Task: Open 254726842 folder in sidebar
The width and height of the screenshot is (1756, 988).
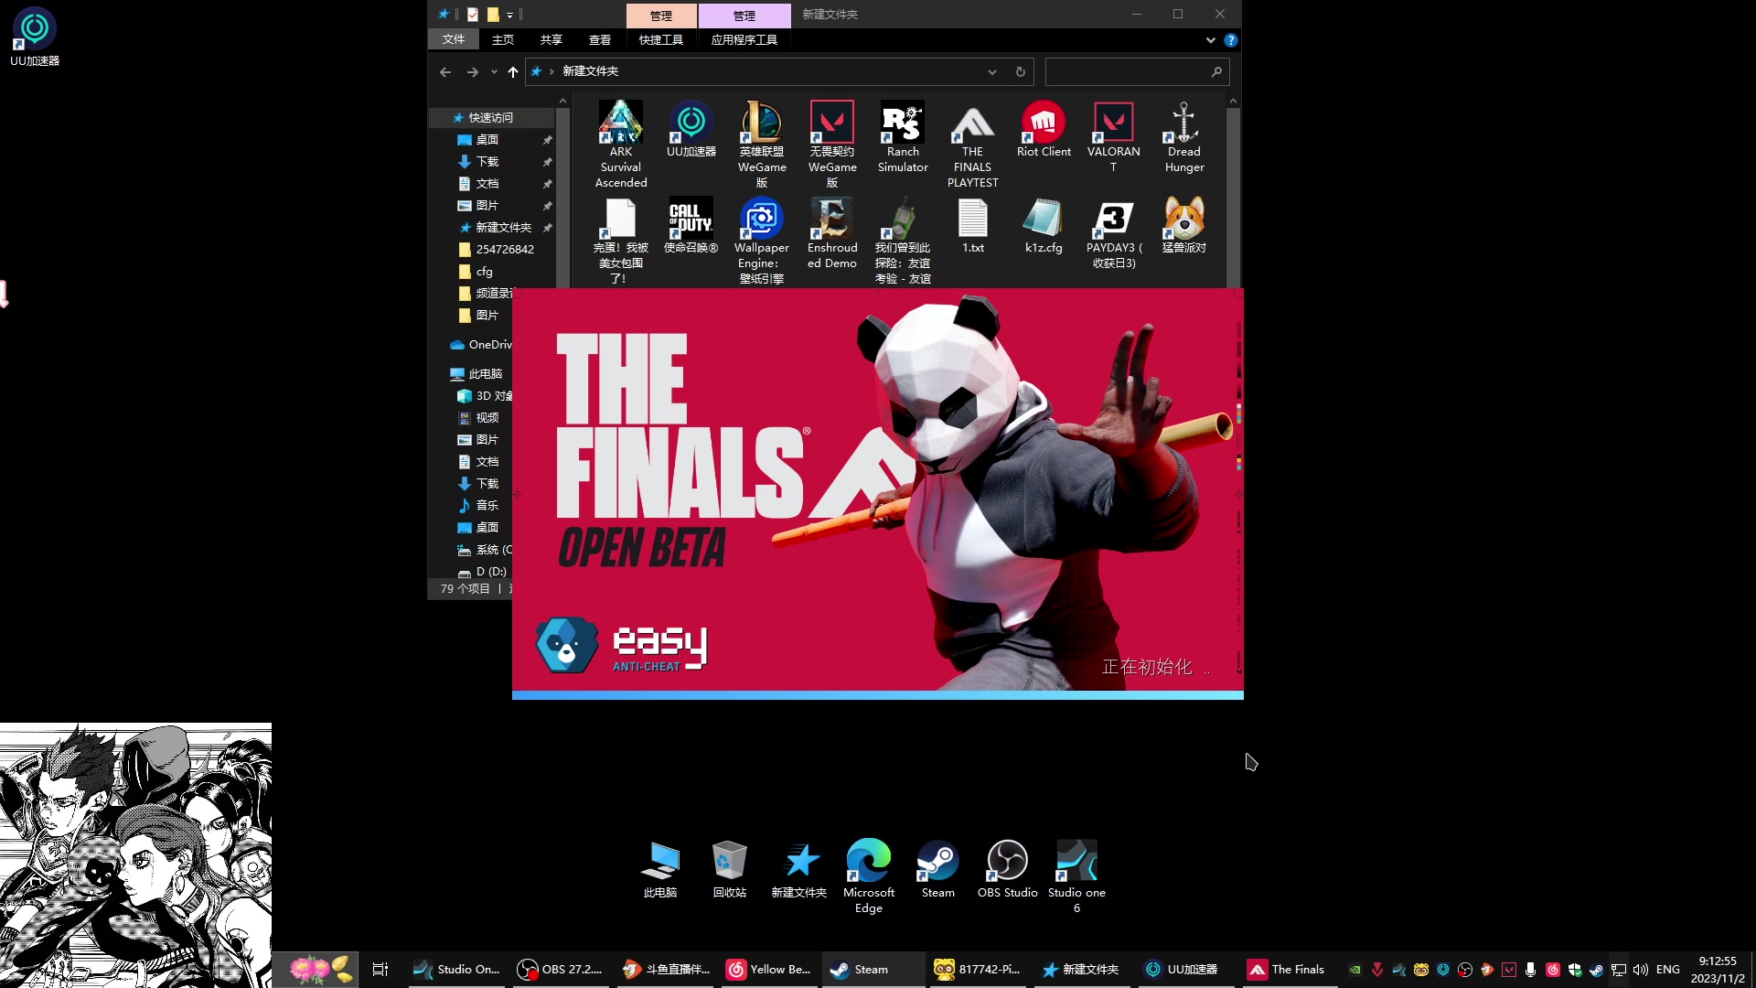Action: pyautogui.click(x=505, y=249)
